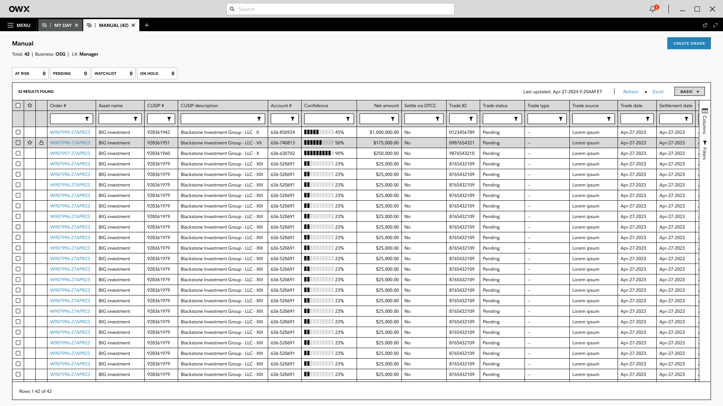Click the notifications bell icon

pos(653,9)
